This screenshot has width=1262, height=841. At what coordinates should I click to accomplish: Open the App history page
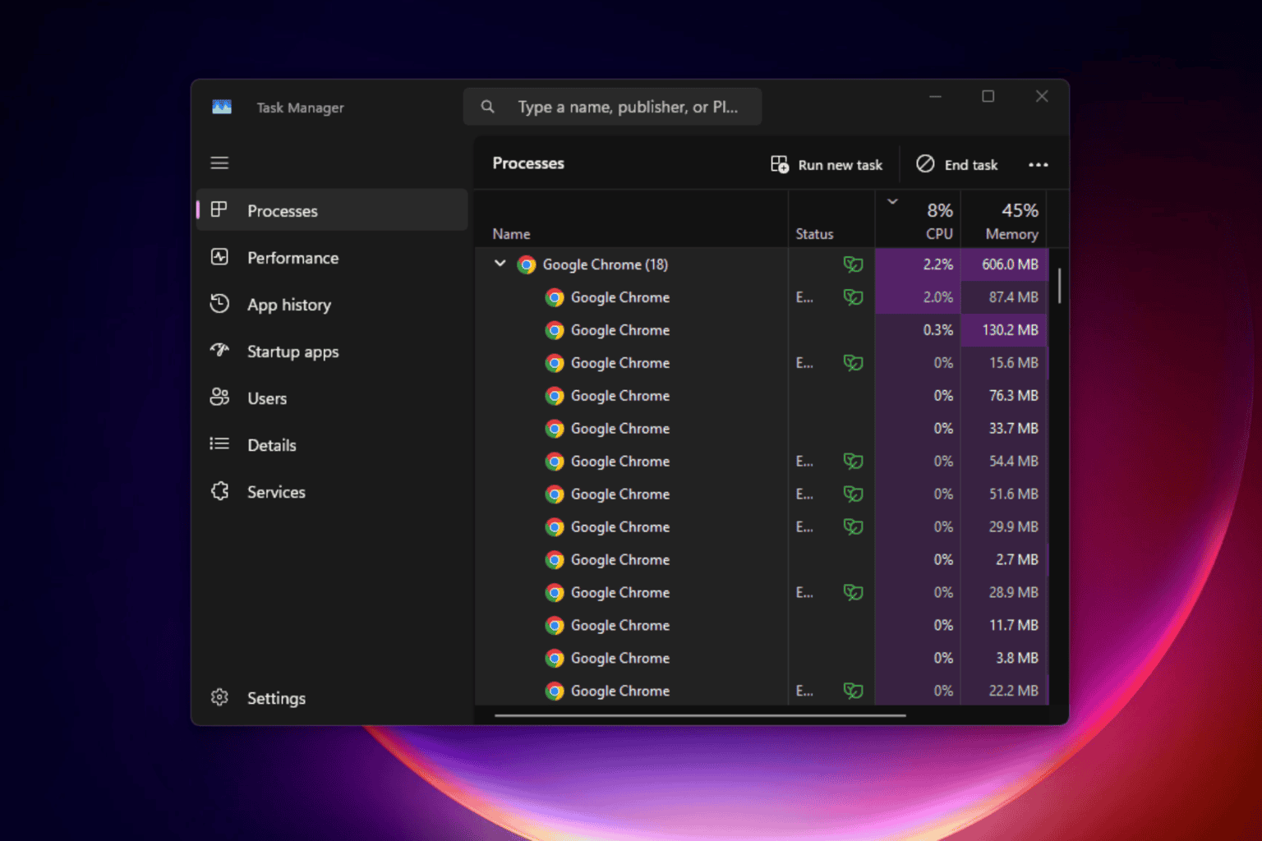332,304
